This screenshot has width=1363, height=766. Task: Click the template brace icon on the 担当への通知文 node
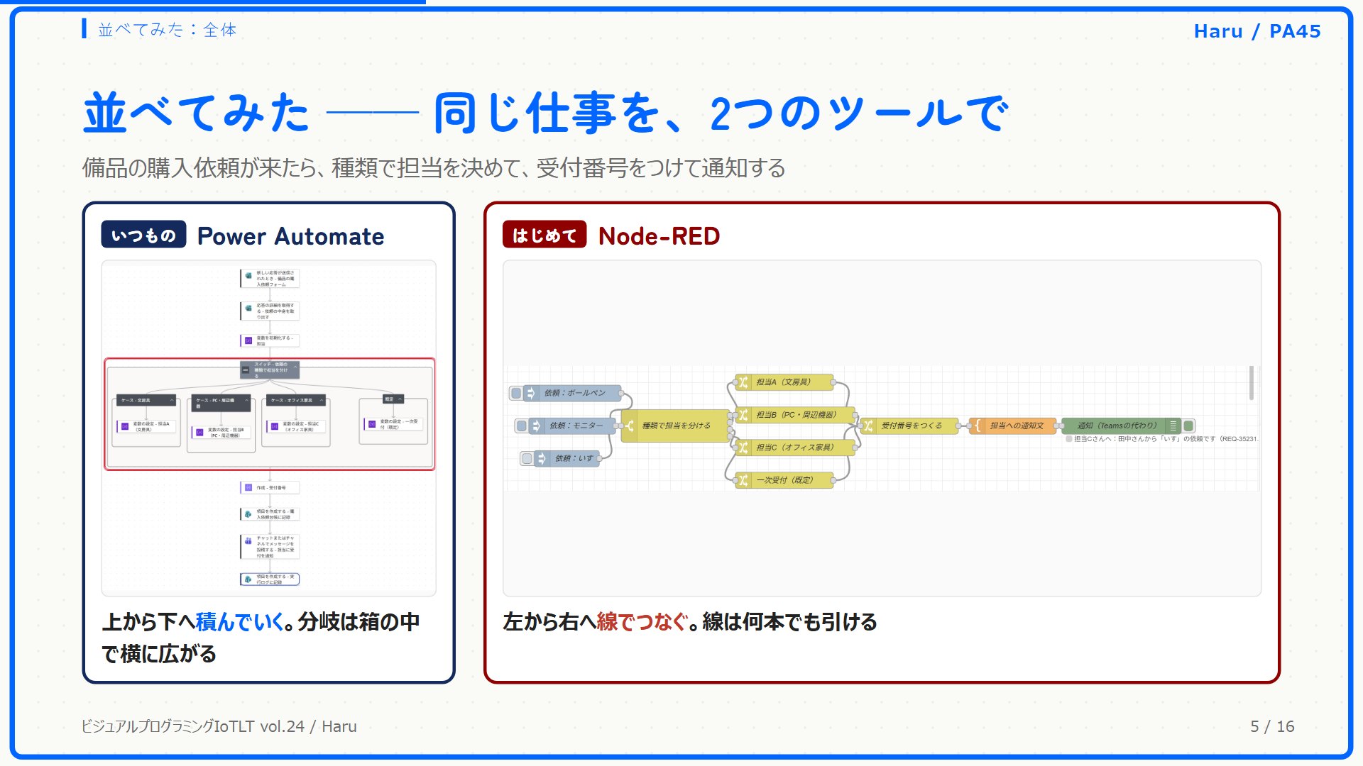click(978, 426)
